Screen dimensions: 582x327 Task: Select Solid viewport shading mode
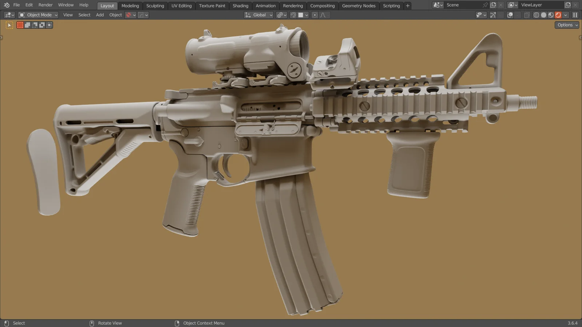click(543, 15)
